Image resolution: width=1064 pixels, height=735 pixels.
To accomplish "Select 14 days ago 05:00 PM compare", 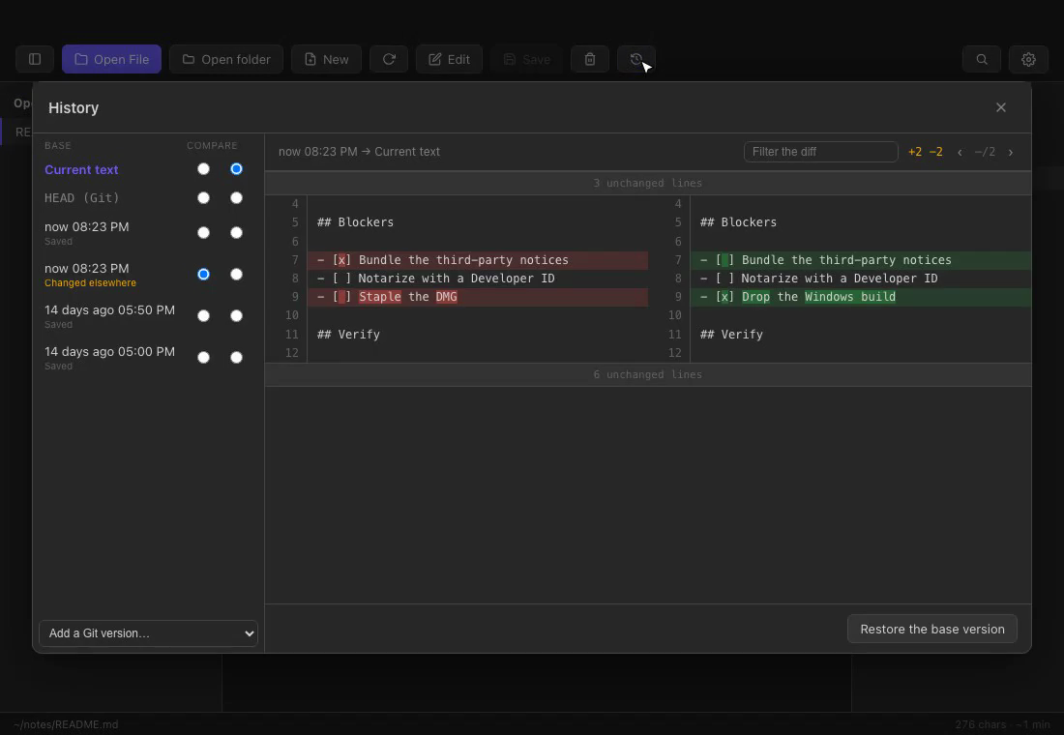I will click(x=236, y=357).
